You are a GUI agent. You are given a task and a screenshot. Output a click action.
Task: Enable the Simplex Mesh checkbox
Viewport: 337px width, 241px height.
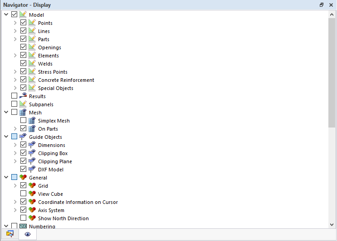(23, 120)
